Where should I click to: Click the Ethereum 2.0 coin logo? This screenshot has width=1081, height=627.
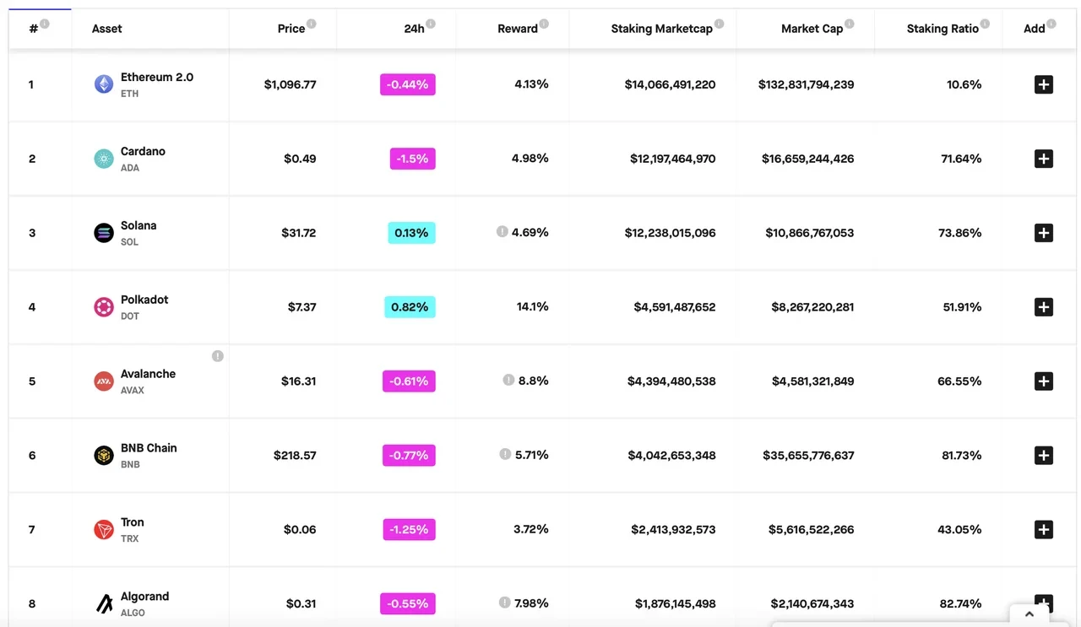point(104,84)
